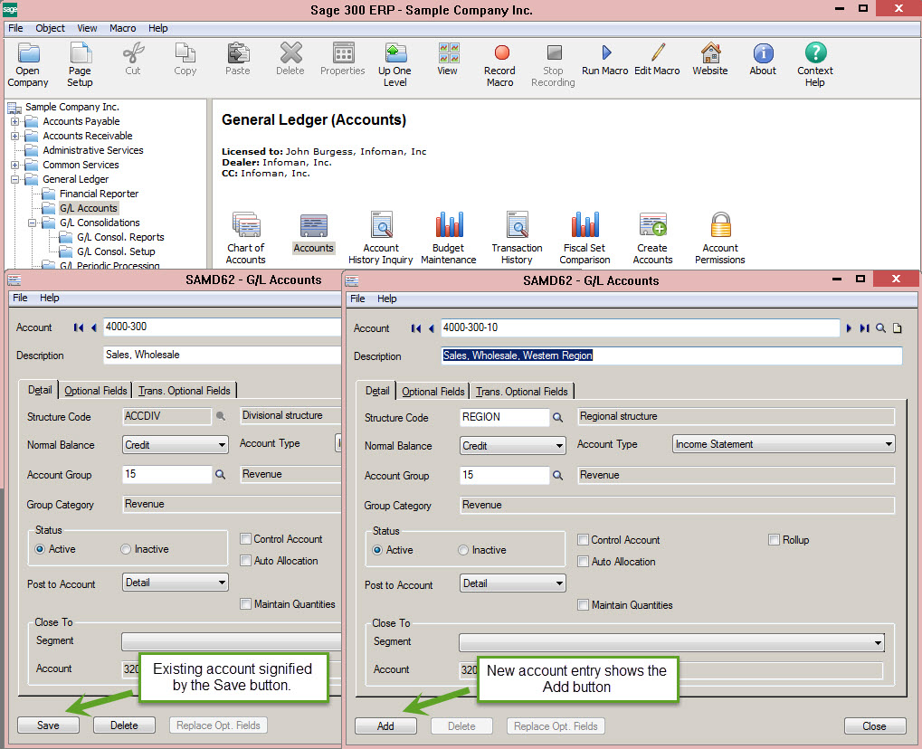Expand Accounts Payable tree node

tap(14, 122)
